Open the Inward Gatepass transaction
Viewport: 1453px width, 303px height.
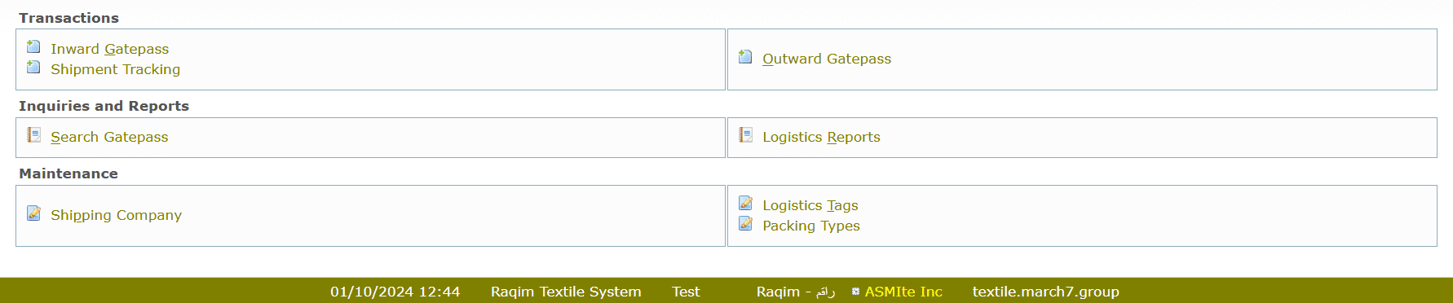click(x=109, y=49)
